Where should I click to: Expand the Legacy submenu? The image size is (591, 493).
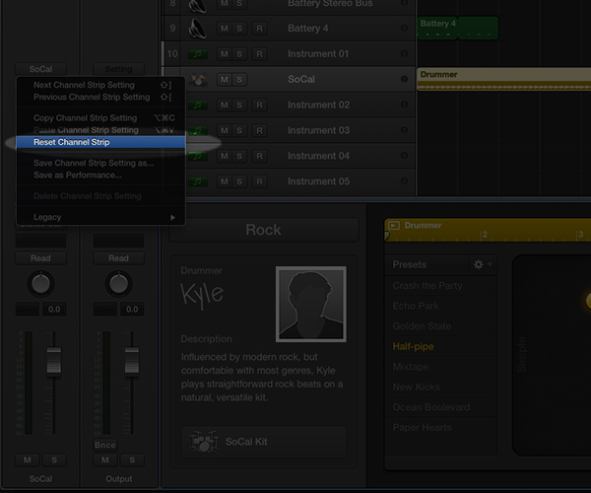100,217
